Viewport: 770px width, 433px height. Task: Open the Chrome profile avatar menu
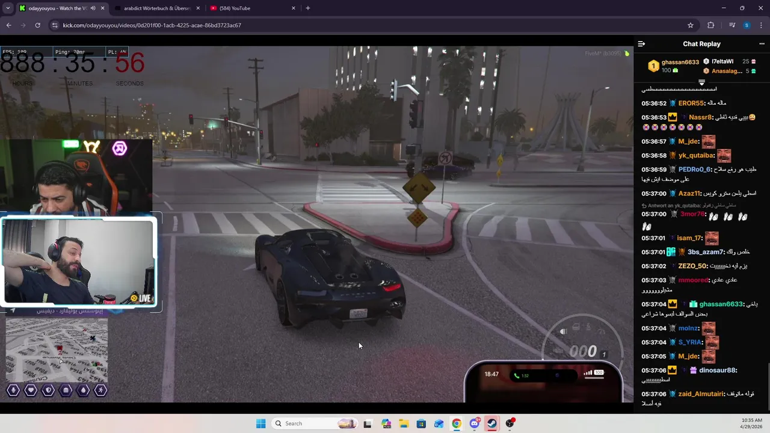[x=747, y=25]
